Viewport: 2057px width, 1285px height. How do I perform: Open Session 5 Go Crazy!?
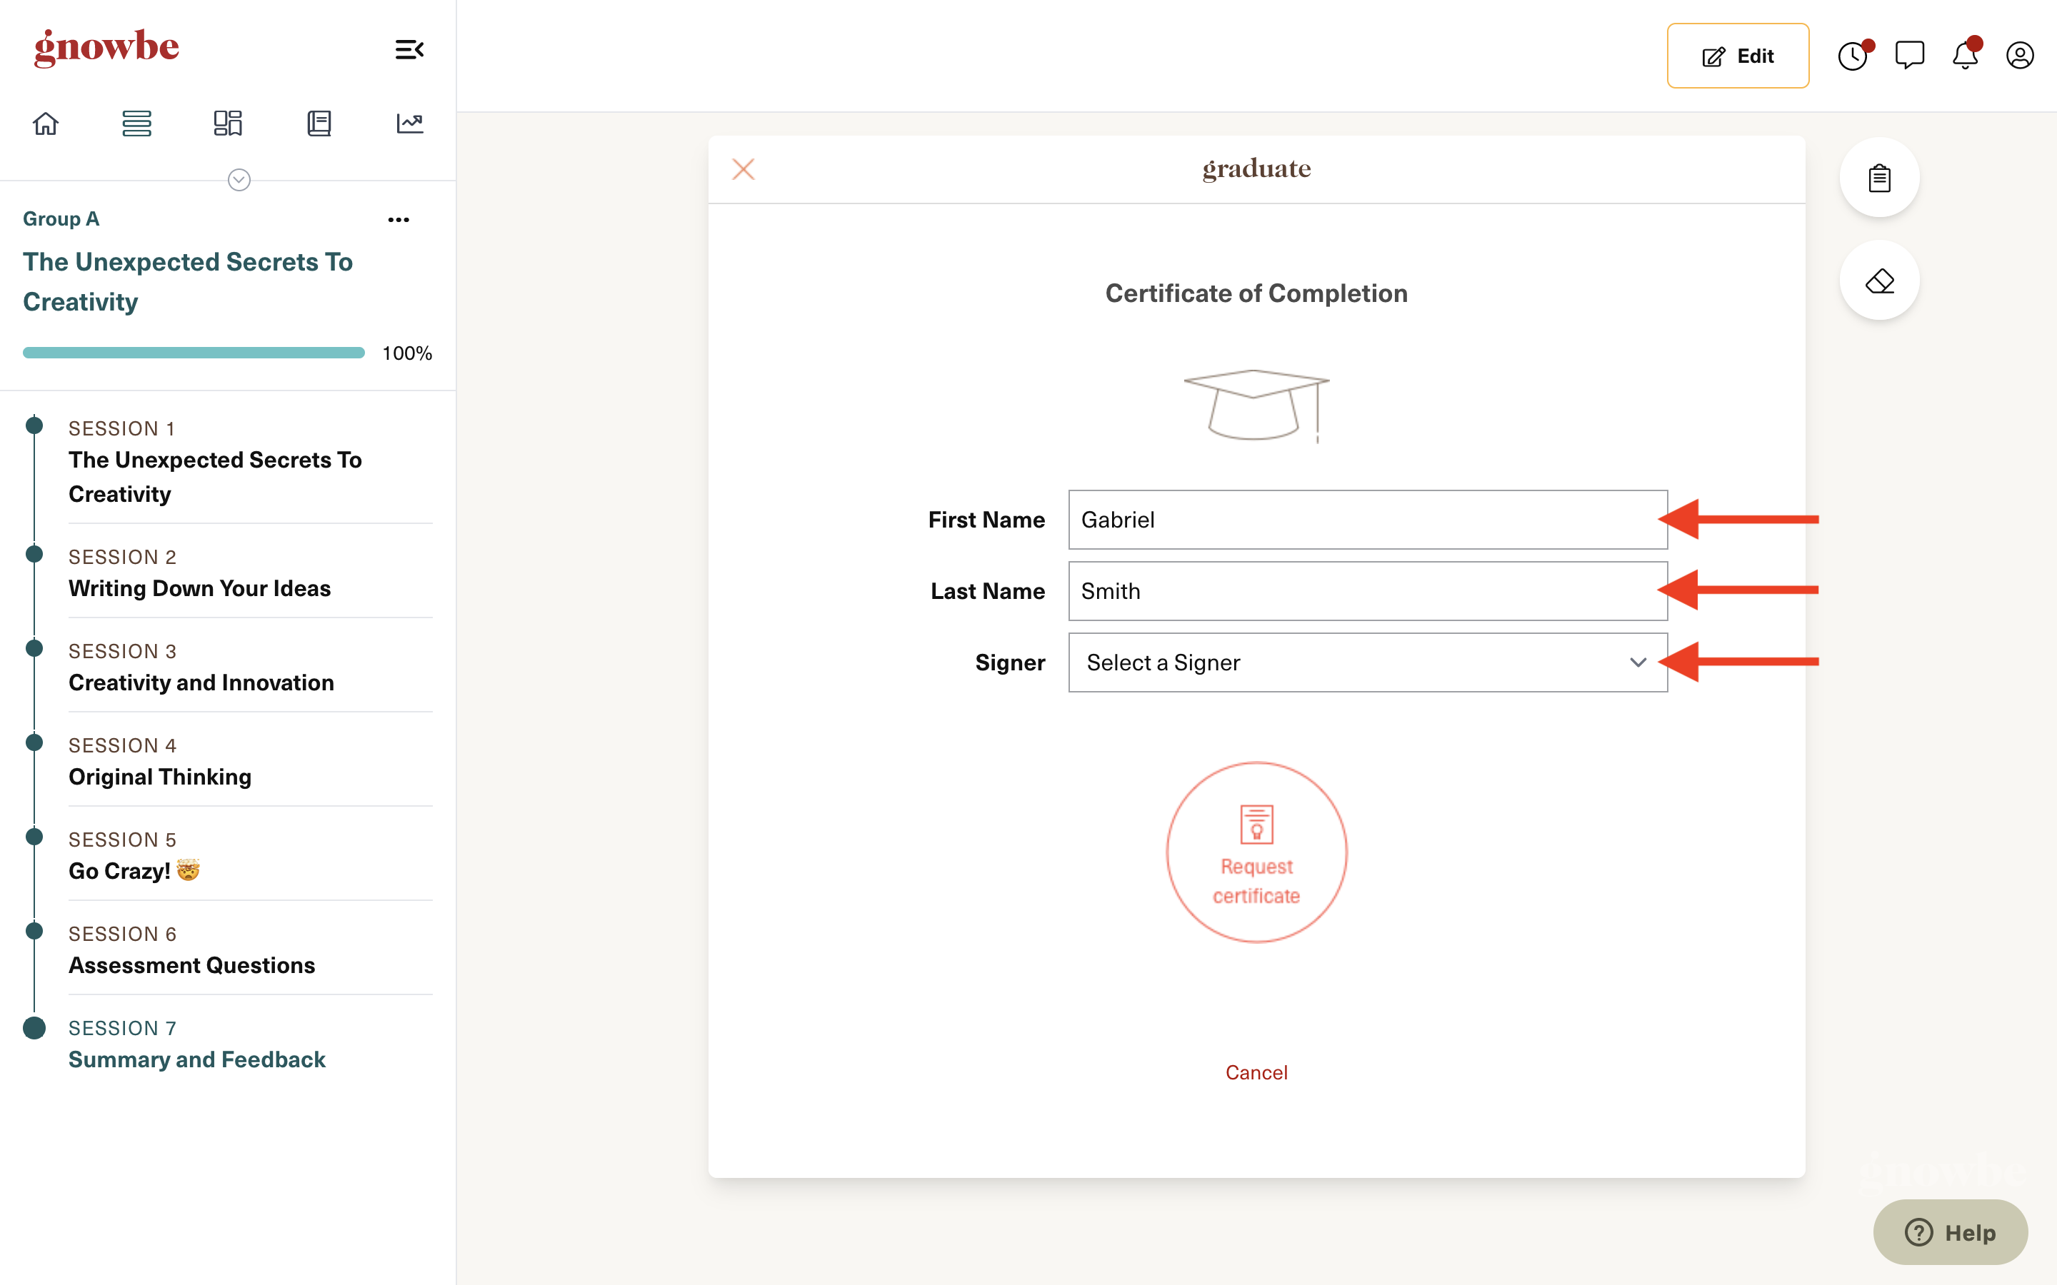pyautogui.click(x=250, y=857)
